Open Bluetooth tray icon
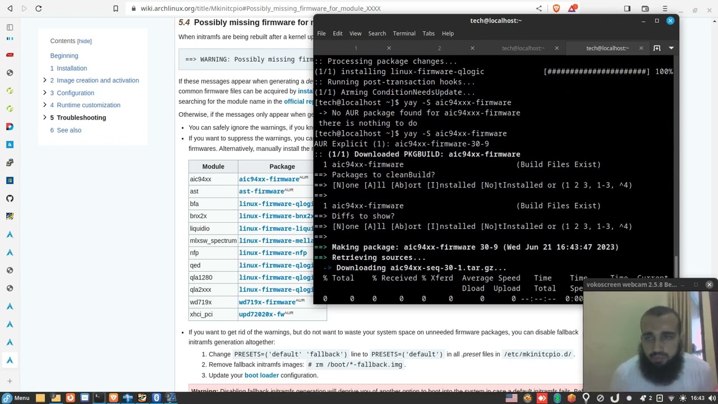718x404 pixels. click(557, 398)
